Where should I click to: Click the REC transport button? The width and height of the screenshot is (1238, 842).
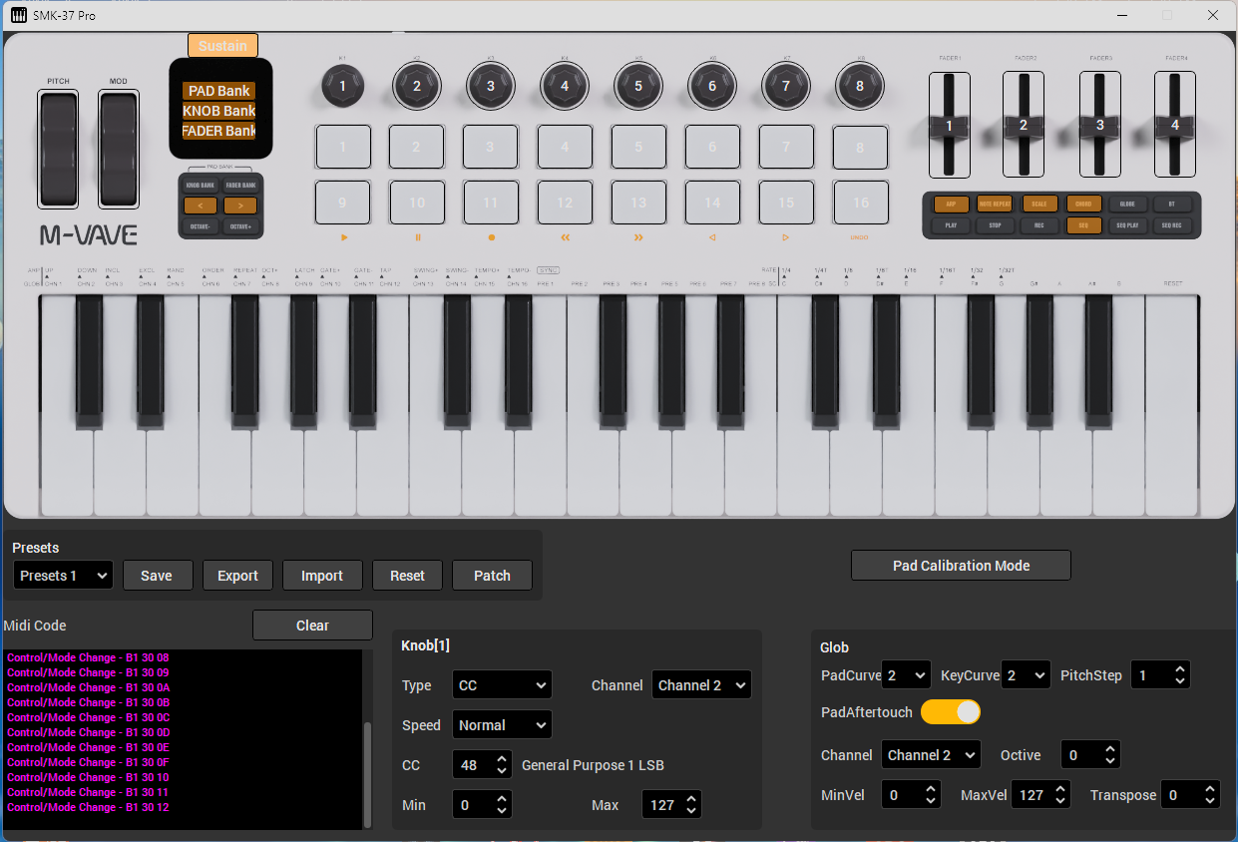(1038, 225)
